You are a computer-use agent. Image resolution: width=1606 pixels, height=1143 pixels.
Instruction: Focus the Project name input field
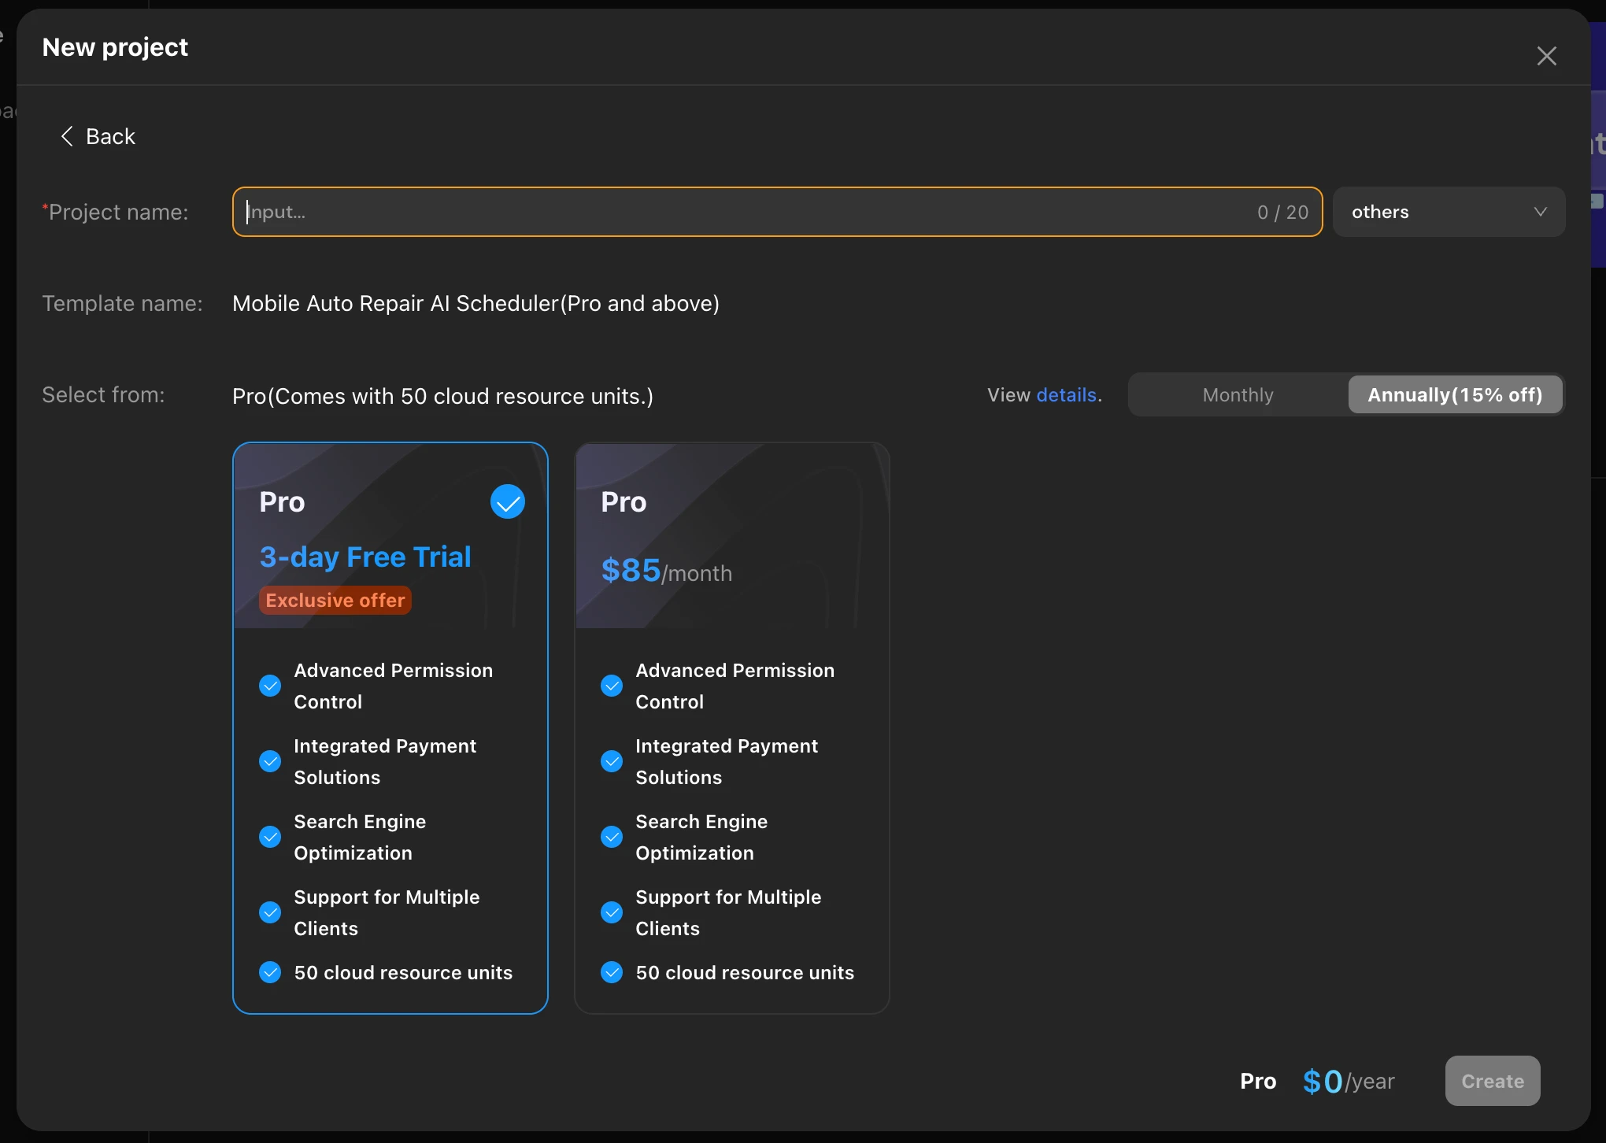tap(777, 212)
